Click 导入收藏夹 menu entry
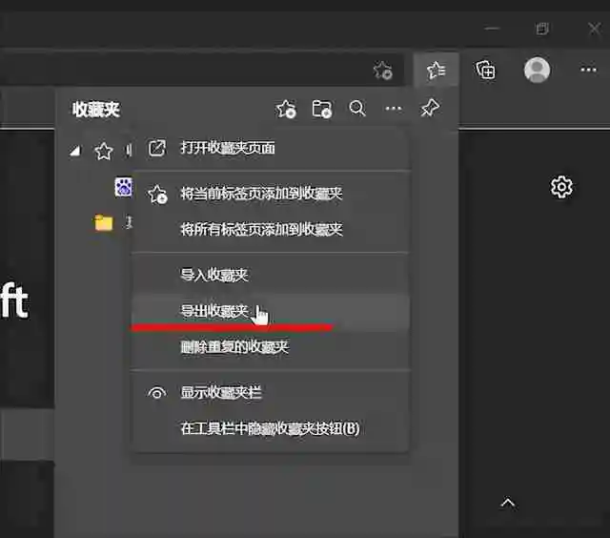The image size is (610, 538). coord(270,275)
